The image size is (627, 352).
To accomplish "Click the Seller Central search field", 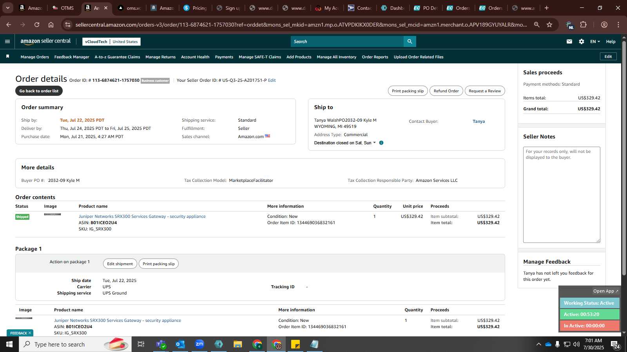I will pos(347,41).
